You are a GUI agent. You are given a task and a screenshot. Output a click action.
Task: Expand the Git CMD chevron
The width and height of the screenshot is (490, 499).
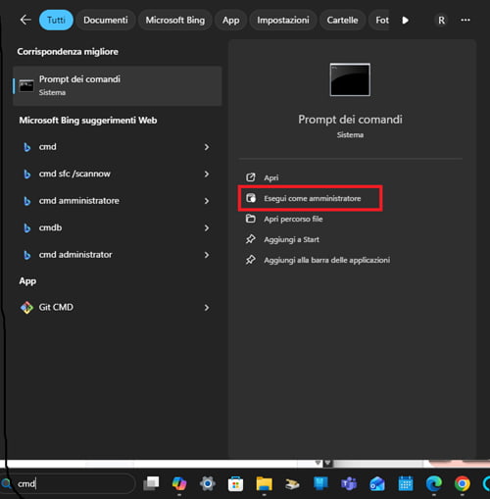click(207, 308)
